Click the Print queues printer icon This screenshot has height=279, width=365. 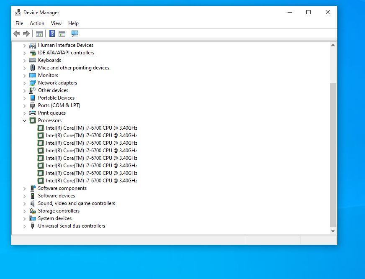[x=33, y=113]
